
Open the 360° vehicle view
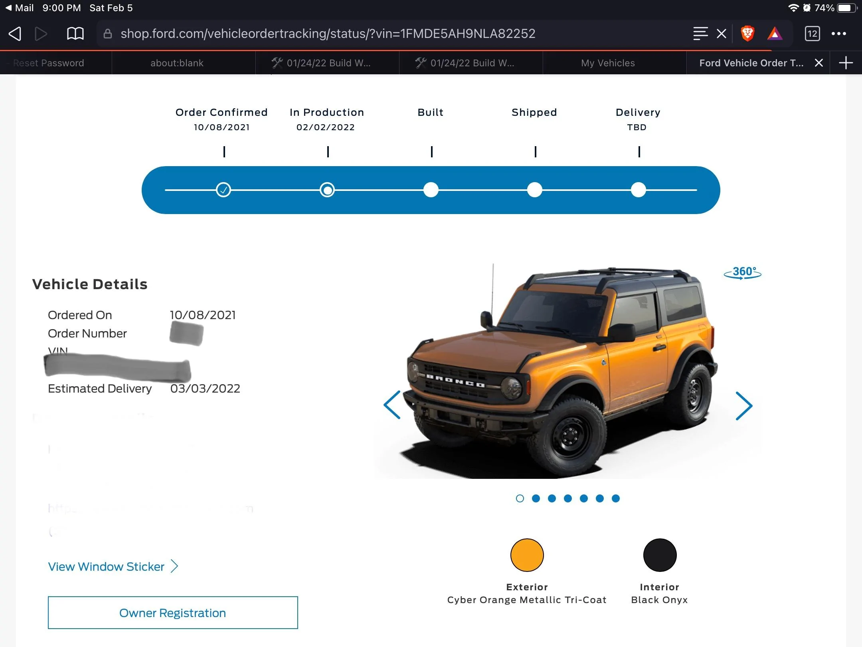pyautogui.click(x=743, y=273)
